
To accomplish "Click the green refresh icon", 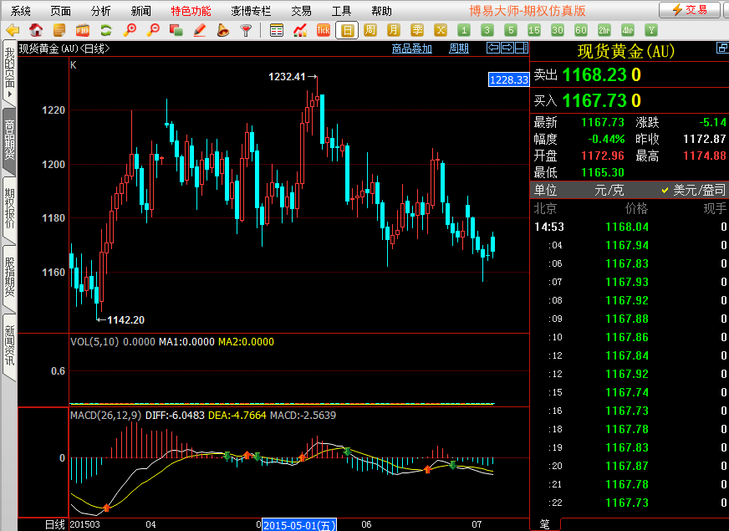I will tap(106, 30).
